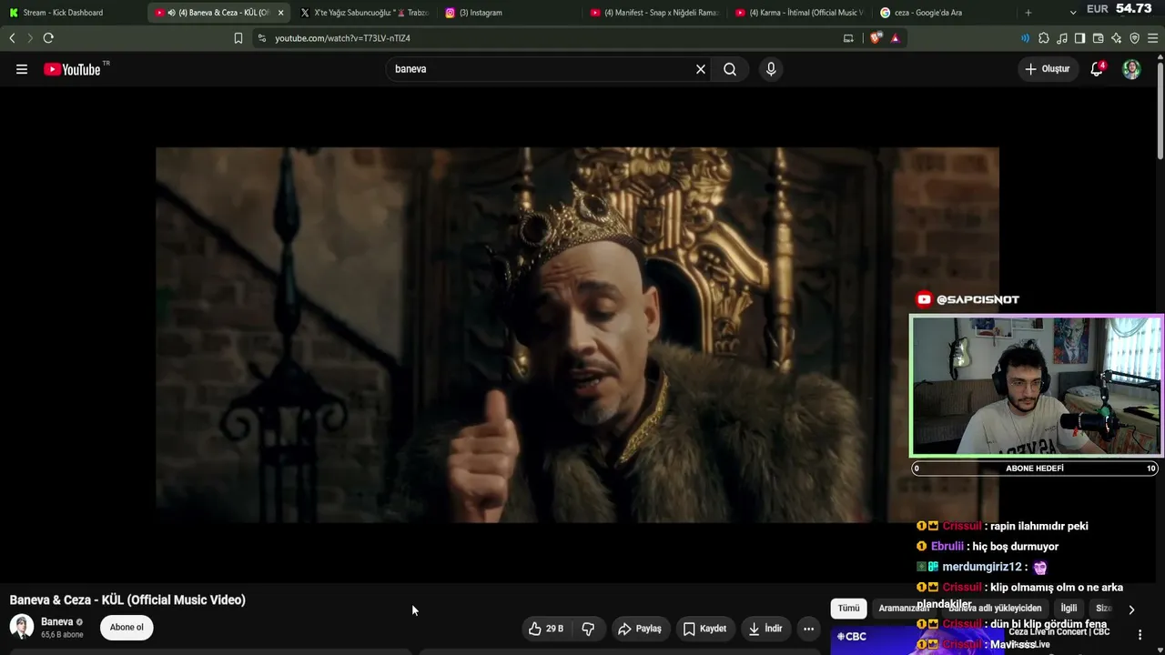The width and height of the screenshot is (1165, 655).
Task: Download the video with İndir
Action: point(765,629)
